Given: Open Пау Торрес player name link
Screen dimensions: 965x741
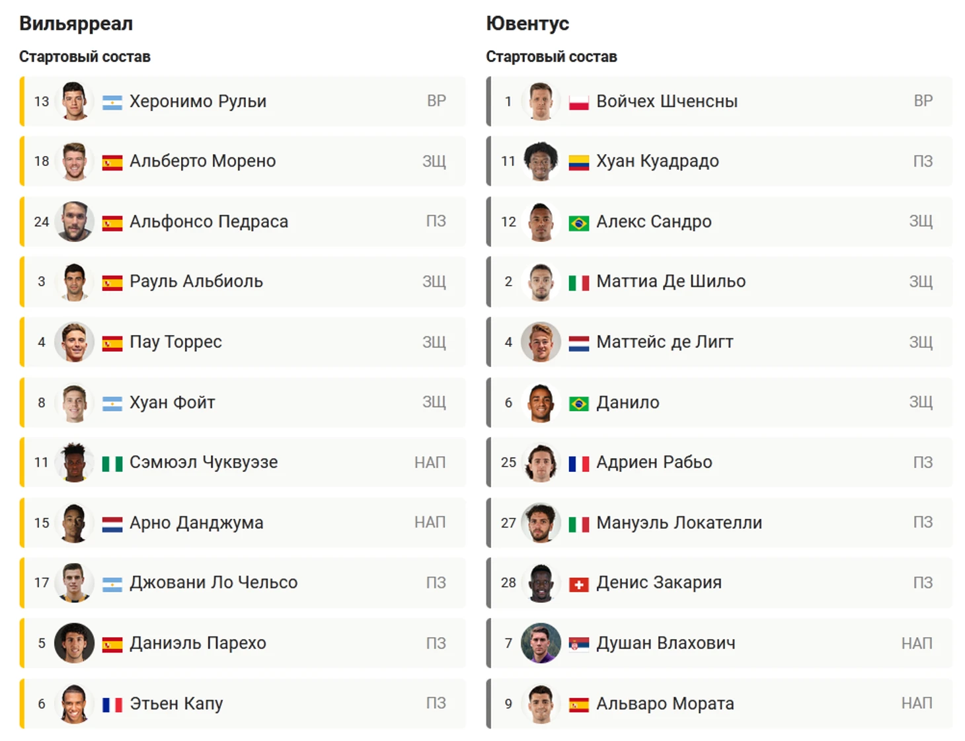Looking at the screenshot, I should point(175,342).
